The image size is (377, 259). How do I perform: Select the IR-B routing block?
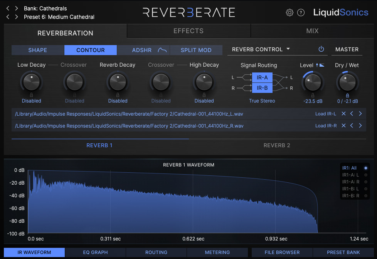coord(262,88)
